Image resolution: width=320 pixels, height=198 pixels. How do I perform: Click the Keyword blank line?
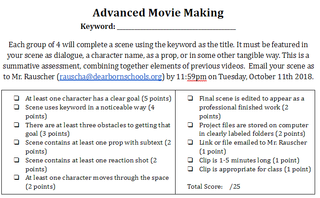pyautogui.click(x=176, y=27)
